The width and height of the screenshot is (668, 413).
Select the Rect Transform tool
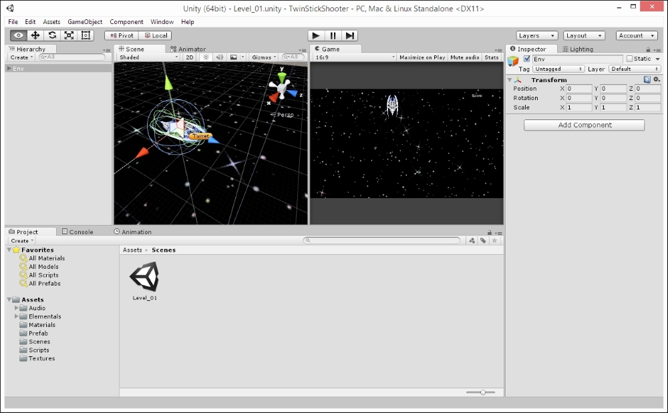click(86, 35)
